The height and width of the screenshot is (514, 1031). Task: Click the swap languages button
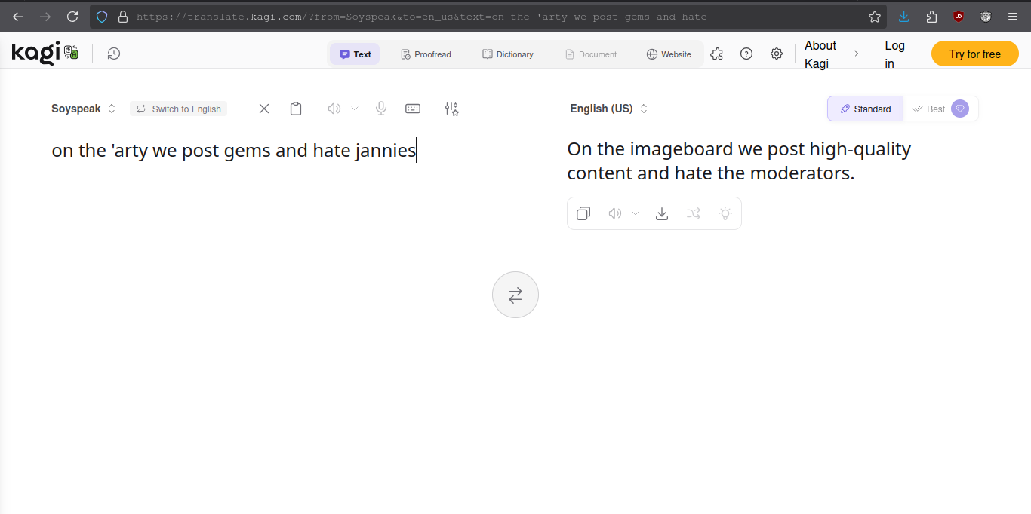pos(515,295)
